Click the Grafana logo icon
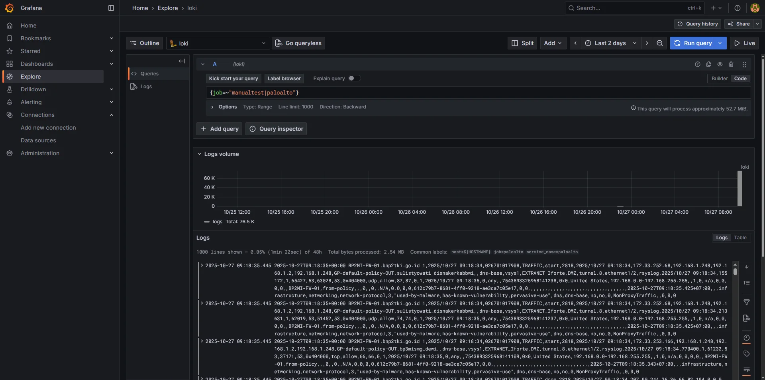Viewport: 765px width, 380px height. point(9,8)
